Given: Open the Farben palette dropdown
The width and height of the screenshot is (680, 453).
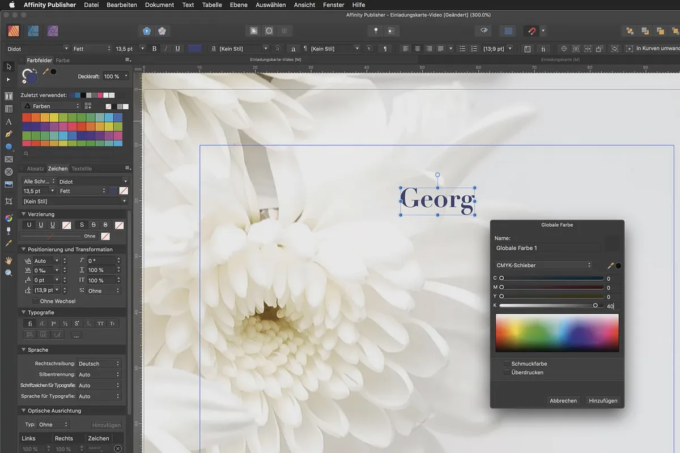Looking at the screenshot, I should click(50, 106).
